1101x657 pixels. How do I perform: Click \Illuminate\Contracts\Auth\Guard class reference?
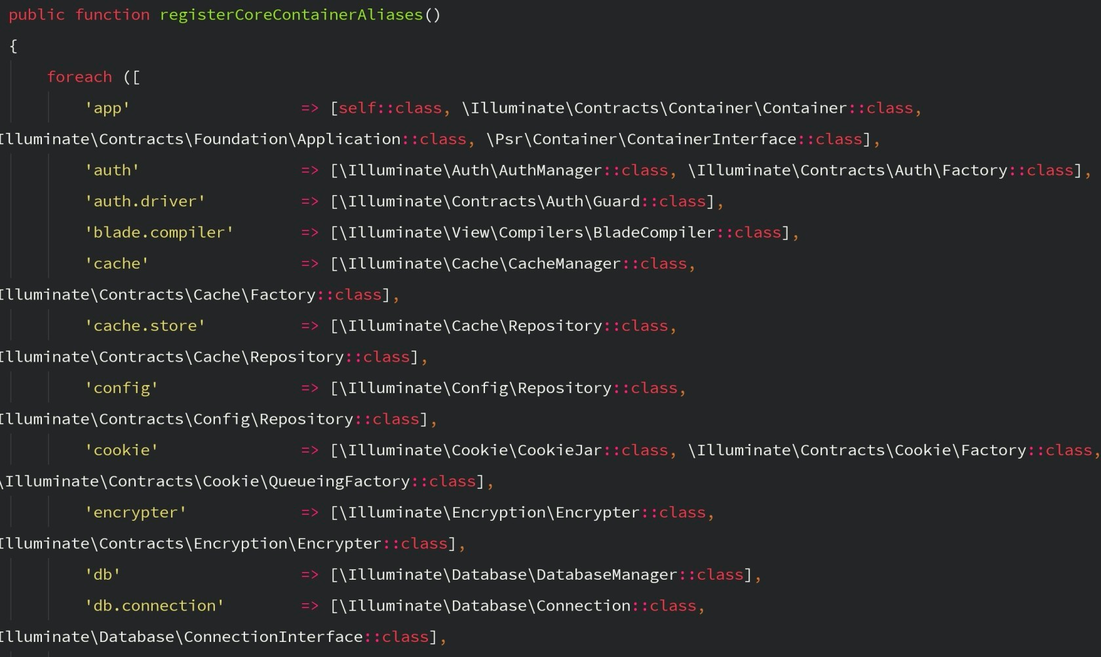[522, 201]
